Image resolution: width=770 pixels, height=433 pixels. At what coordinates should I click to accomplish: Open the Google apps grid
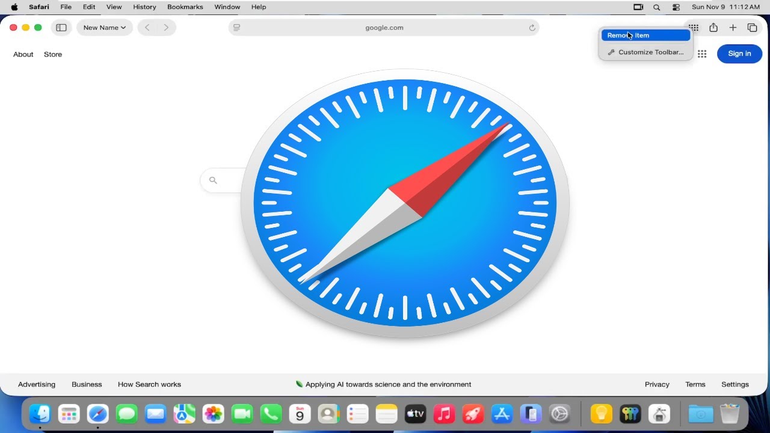(x=702, y=54)
